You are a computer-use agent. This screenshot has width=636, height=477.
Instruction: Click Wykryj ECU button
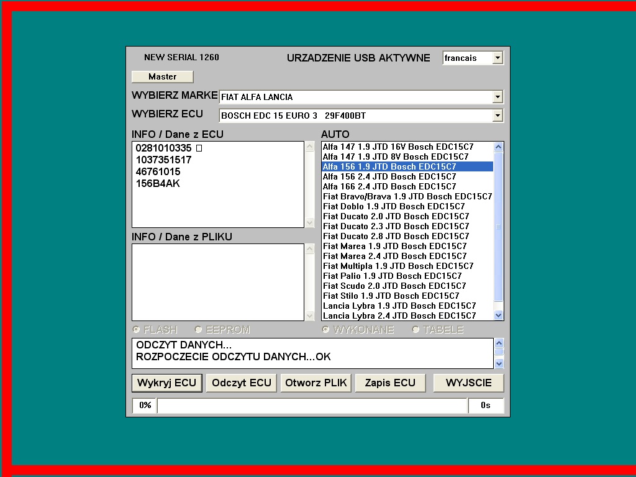166,383
